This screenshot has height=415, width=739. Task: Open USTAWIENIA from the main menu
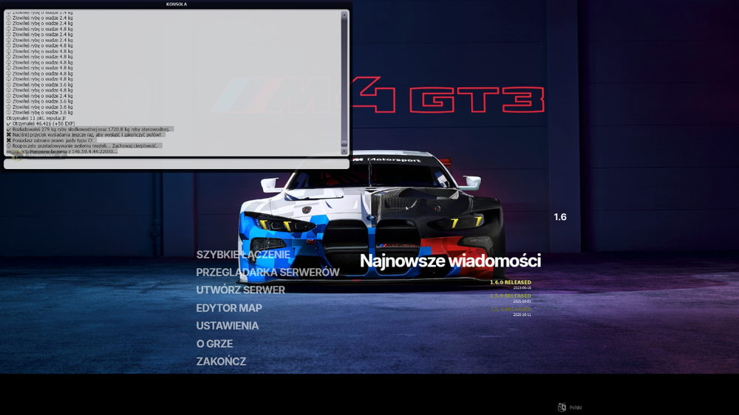(x=227, y=326)
